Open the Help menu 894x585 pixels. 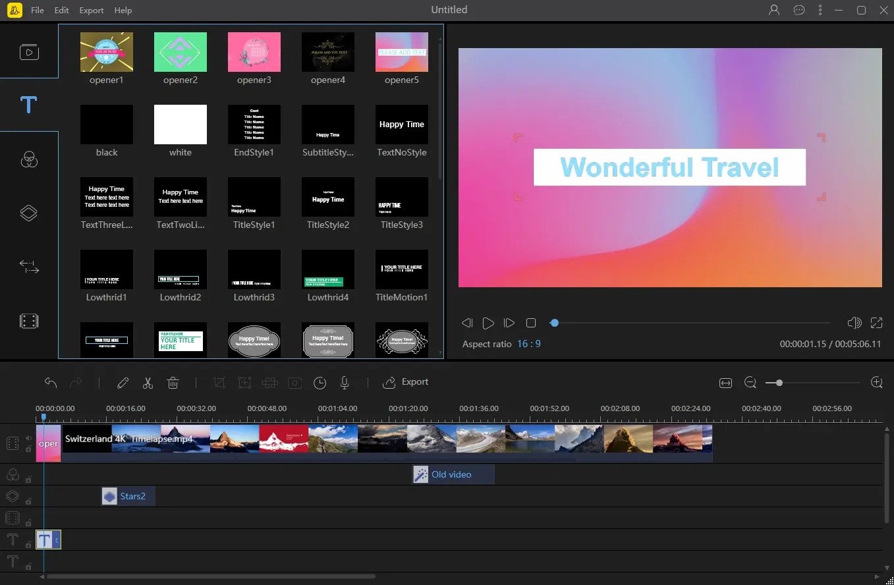(123, 10)
